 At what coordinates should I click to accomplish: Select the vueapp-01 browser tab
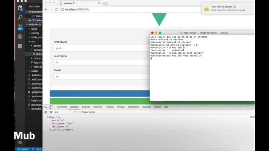pos(79,3)
